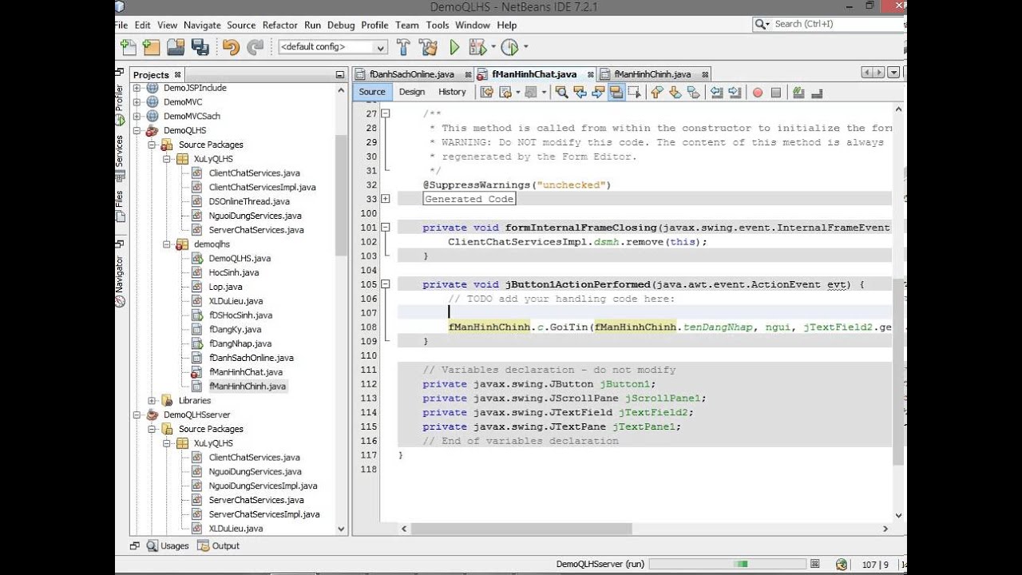Toggle Rectangular Selection mode
This screenshot has width=1022, height=575.
point(634,93)
